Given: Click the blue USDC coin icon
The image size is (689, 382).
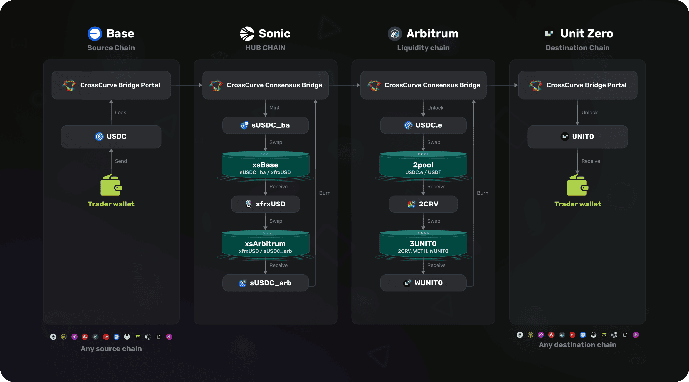Looking at the screenshot, I should click(99, 136).
